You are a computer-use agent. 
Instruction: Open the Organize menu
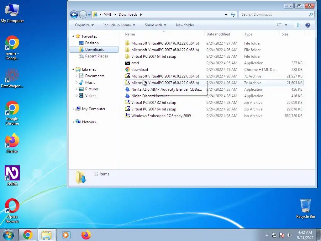click(x=84, y=25)
